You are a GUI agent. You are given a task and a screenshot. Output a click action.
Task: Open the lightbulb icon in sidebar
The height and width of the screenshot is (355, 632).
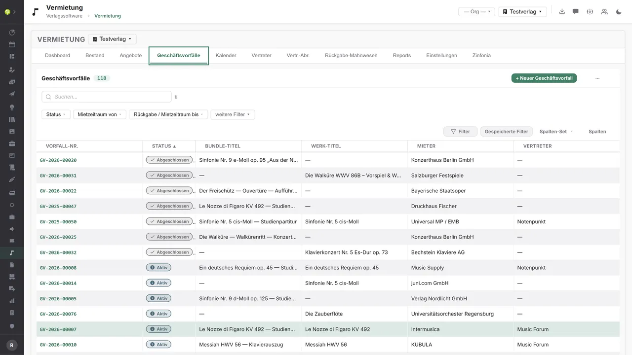pos(12,107)
